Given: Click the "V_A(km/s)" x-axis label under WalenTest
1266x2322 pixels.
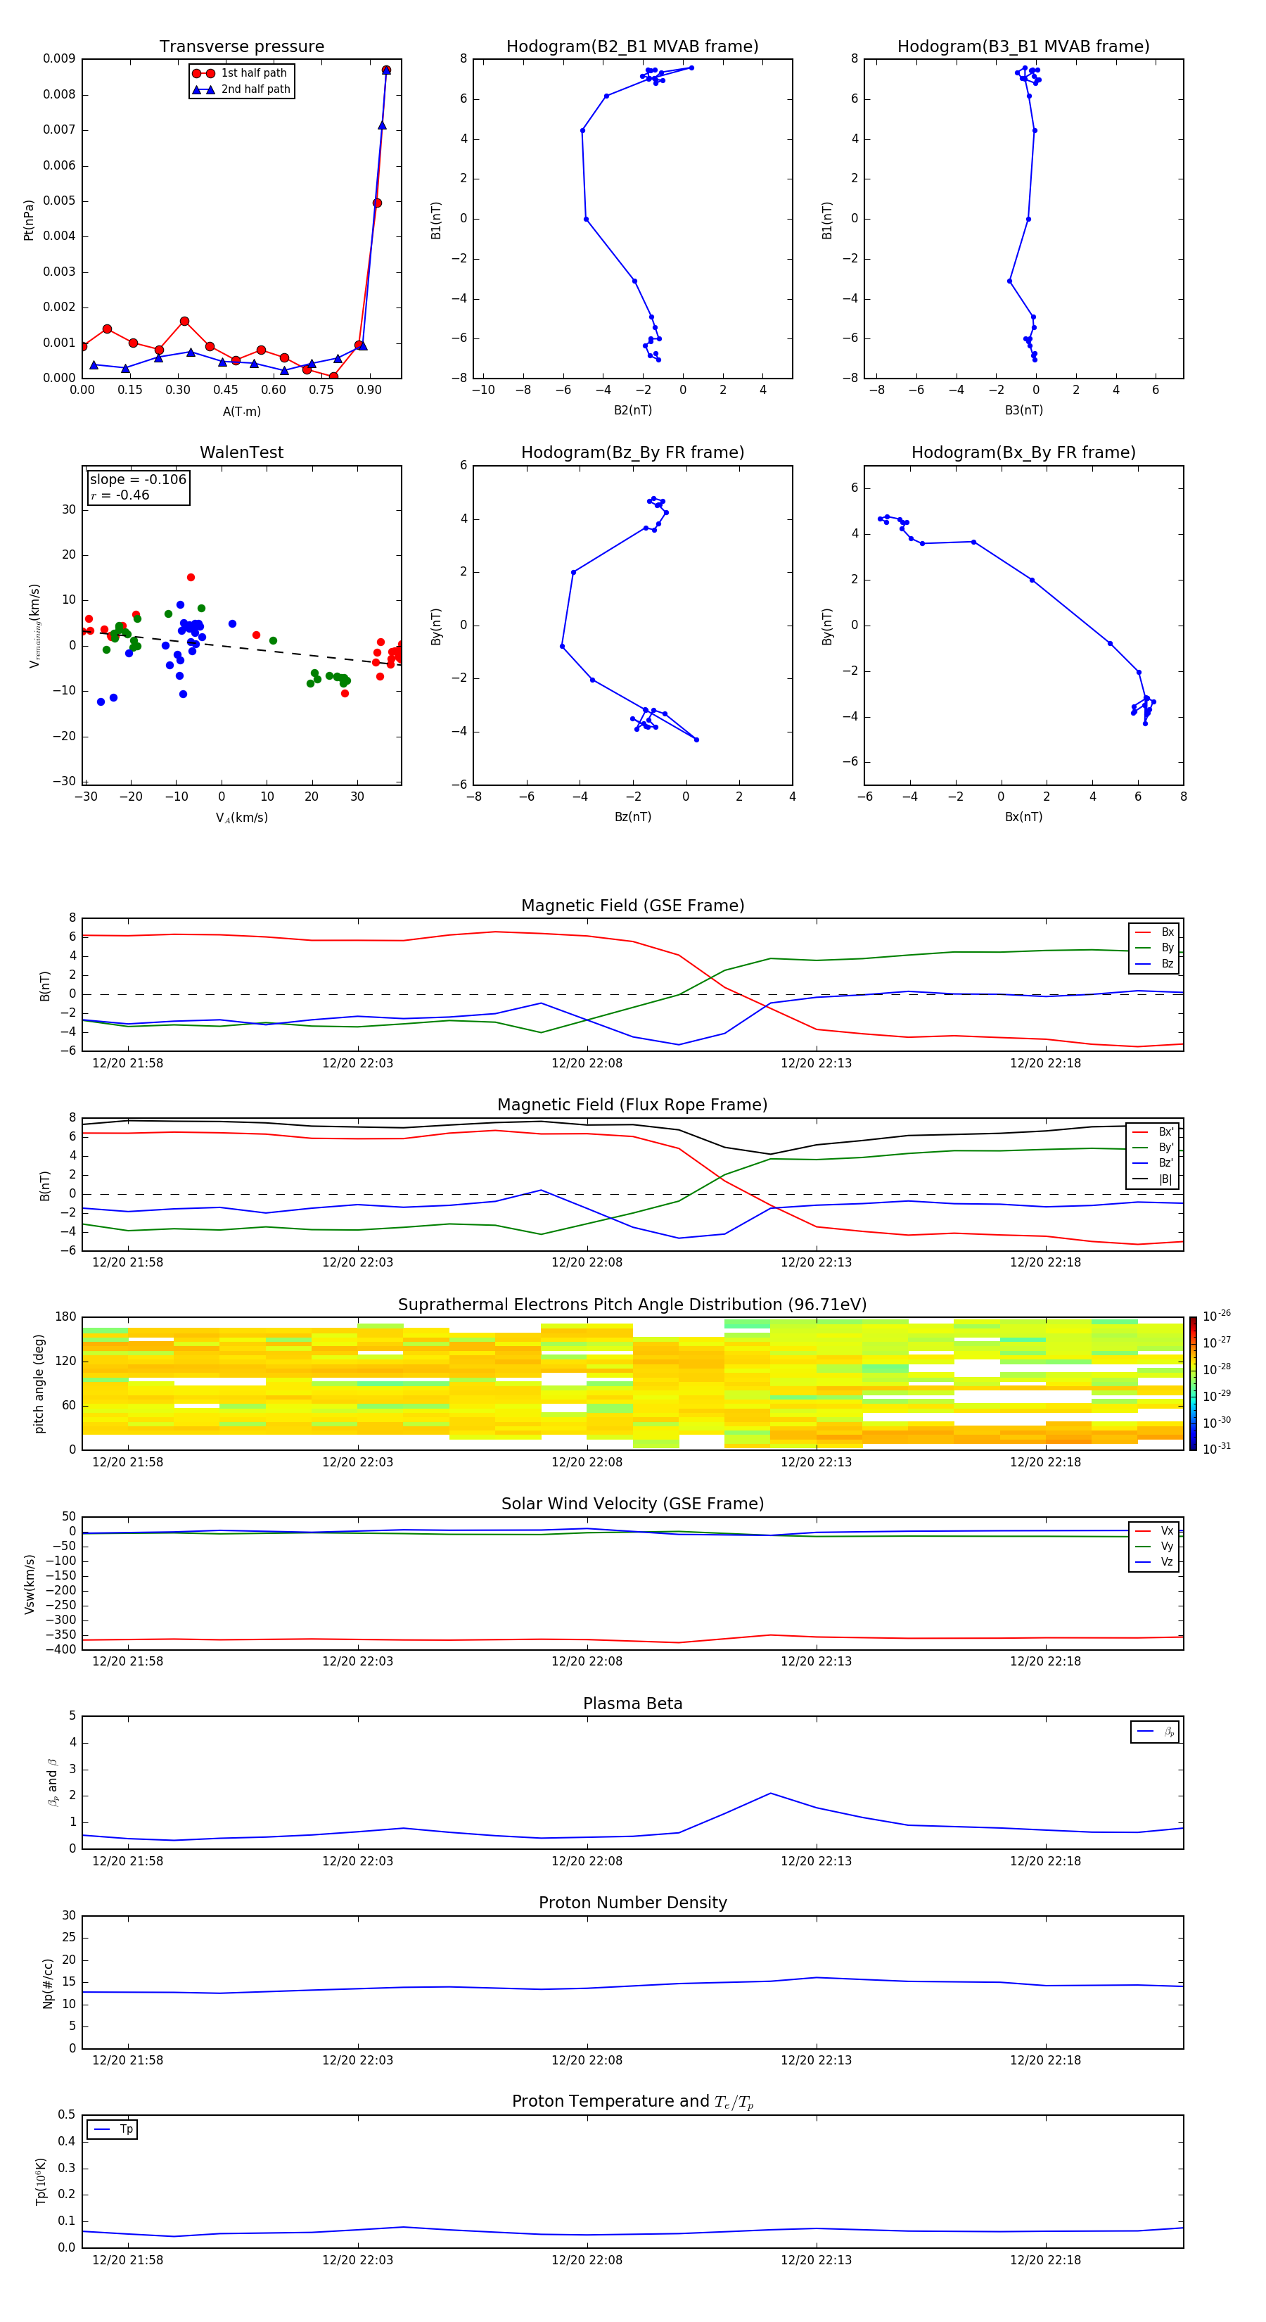Looking at the screenshot, I should click(241, 818).
